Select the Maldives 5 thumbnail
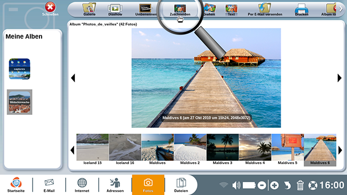Viewport: 347px width, 195px height. pos(288,150)
